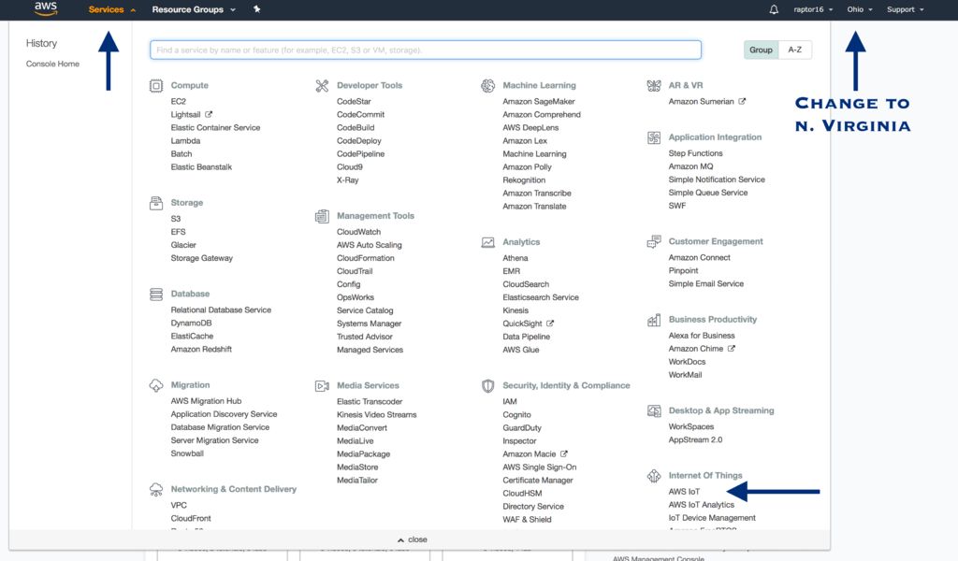Screen dimensions: 958x561
Task: Focus the find a service search field
Action: (x=426, y=50)
